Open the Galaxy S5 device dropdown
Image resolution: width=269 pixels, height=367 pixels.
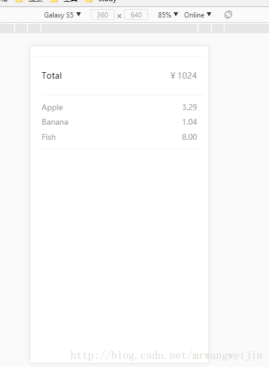coord(62,15)
